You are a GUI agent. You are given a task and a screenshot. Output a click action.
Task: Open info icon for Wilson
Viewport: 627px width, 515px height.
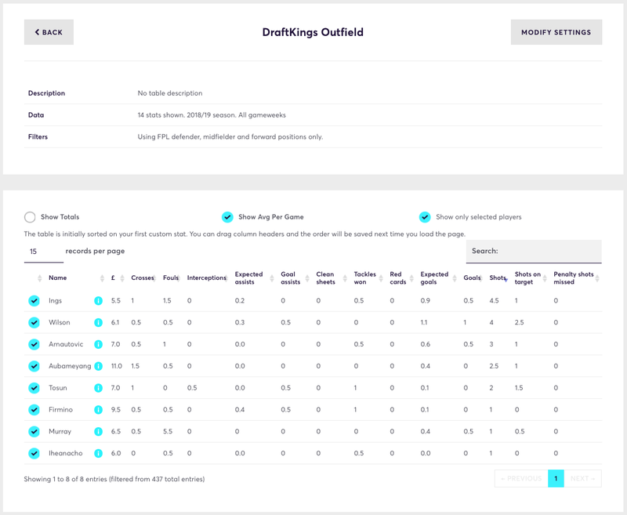tap(98, 323)
